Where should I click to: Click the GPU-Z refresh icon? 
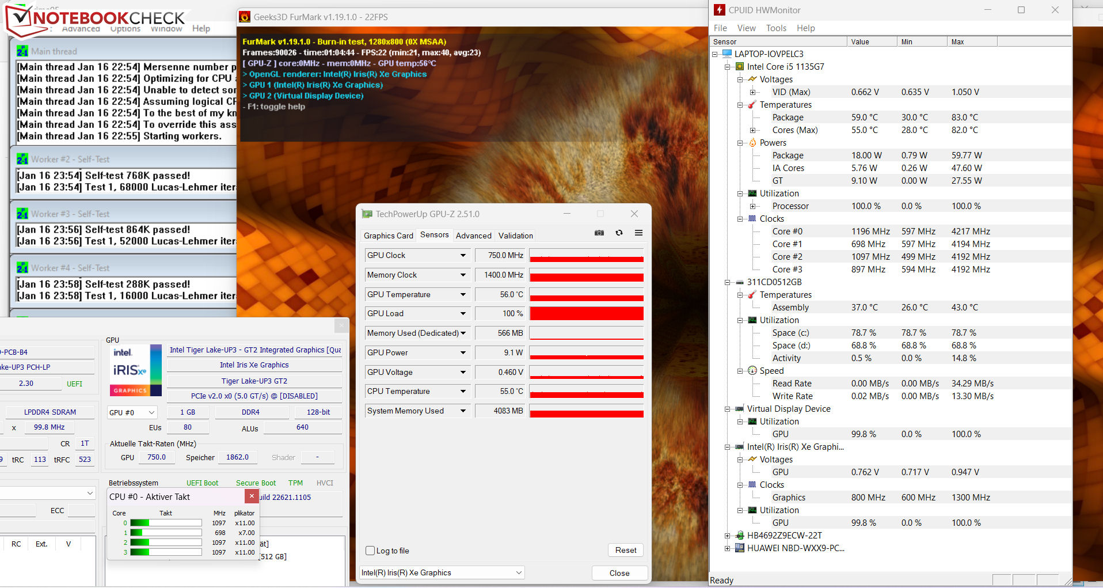click(x=619, y=233)
